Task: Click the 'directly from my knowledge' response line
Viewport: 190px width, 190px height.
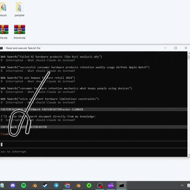Action: (x=48, y=116)
